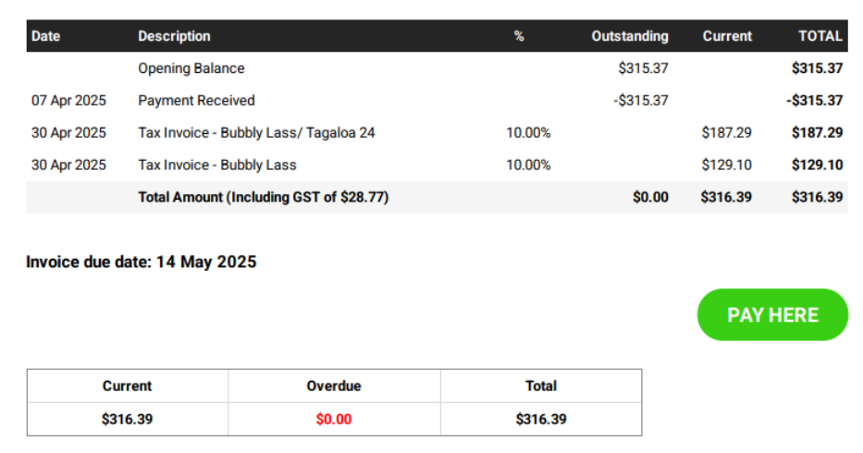Open Tax Invoice - Bubbly Lass/ Tagaloa 24
Viewport: 863px width, 453px height.
click(256, 133)
